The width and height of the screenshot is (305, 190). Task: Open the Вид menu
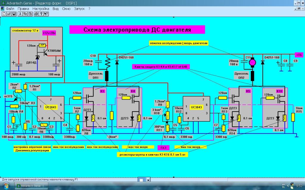pos(55,9)
